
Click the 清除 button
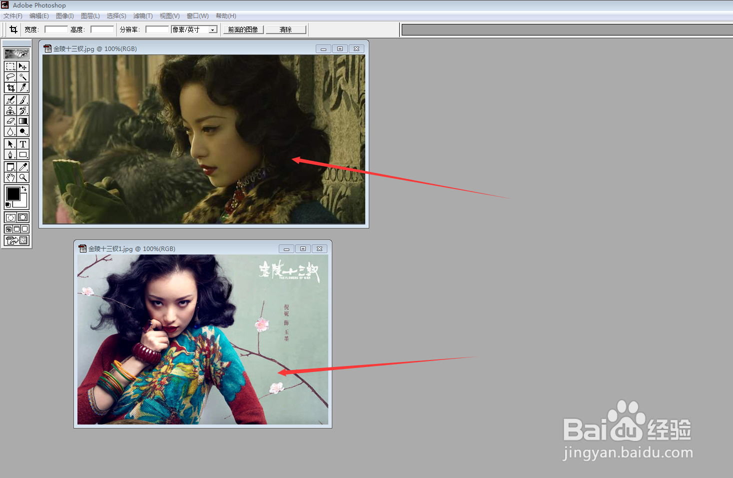(286, 29)
